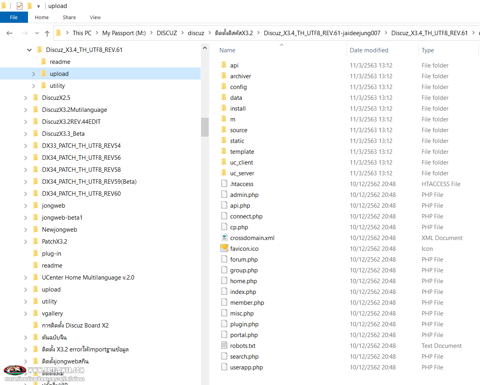480x385 pixels.
Task: Expand the DX34_PATCH_TH_UTF8_REV60 tree node
Action: pos(26,194)
